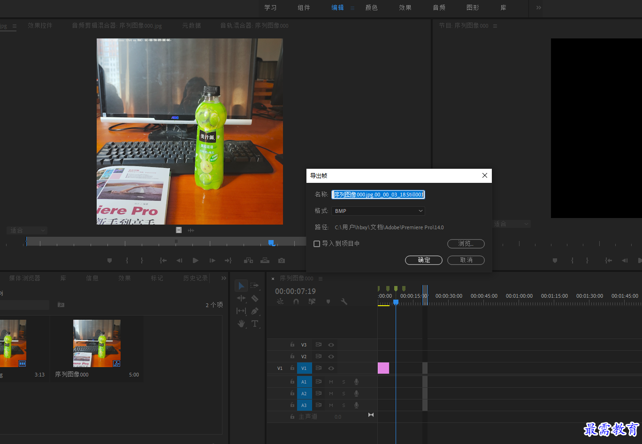This screenshot has height=444, width=642.
Task: Click the Source monitor blue playhead
Action: coord(271,242)
